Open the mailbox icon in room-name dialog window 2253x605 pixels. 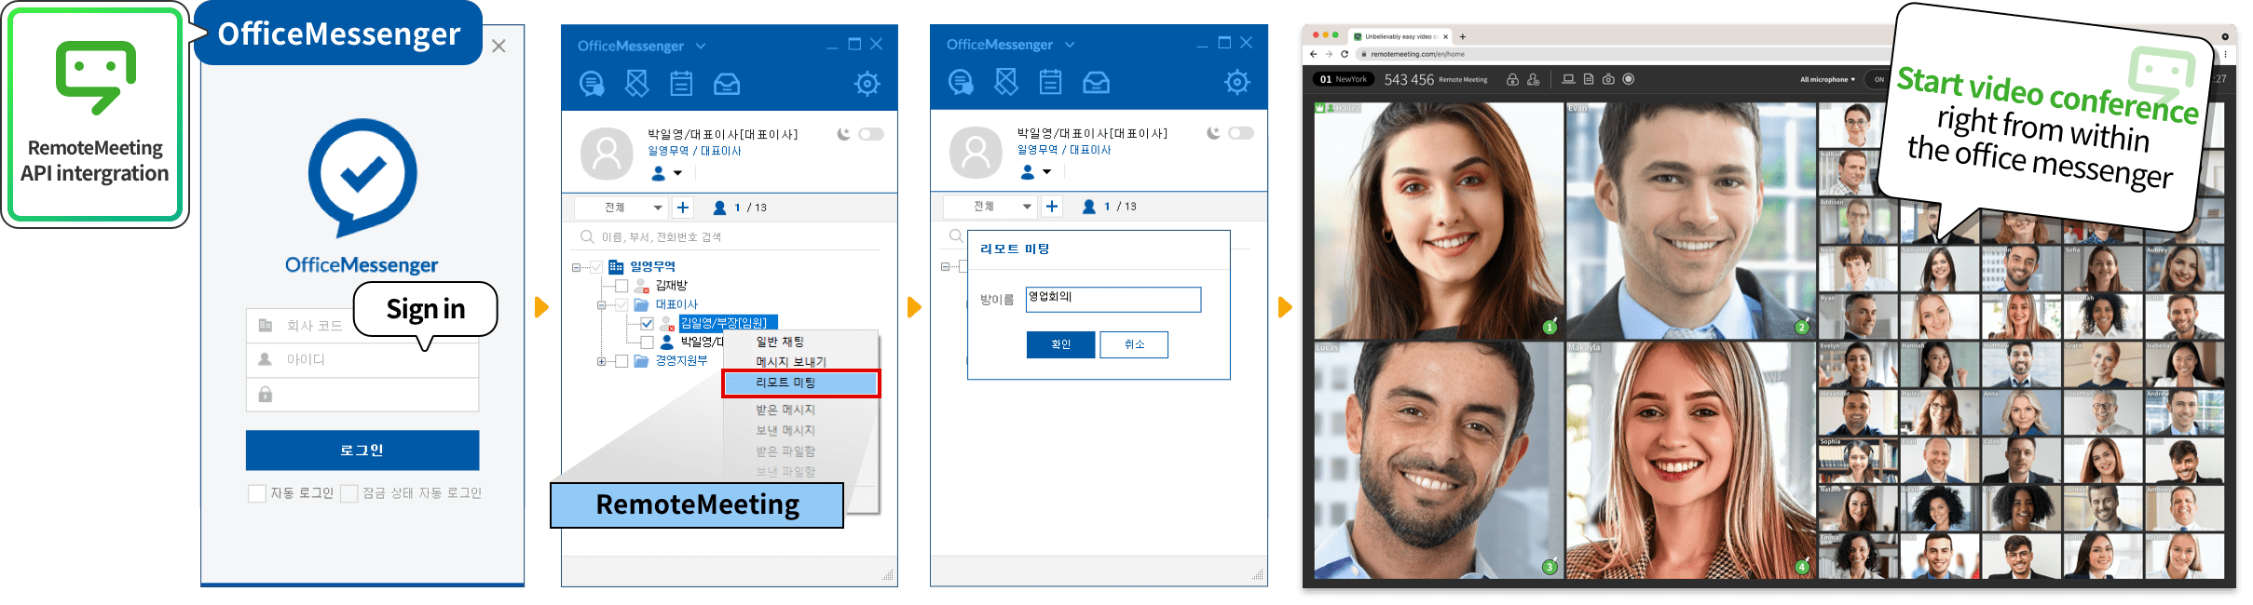point(1096,84)
